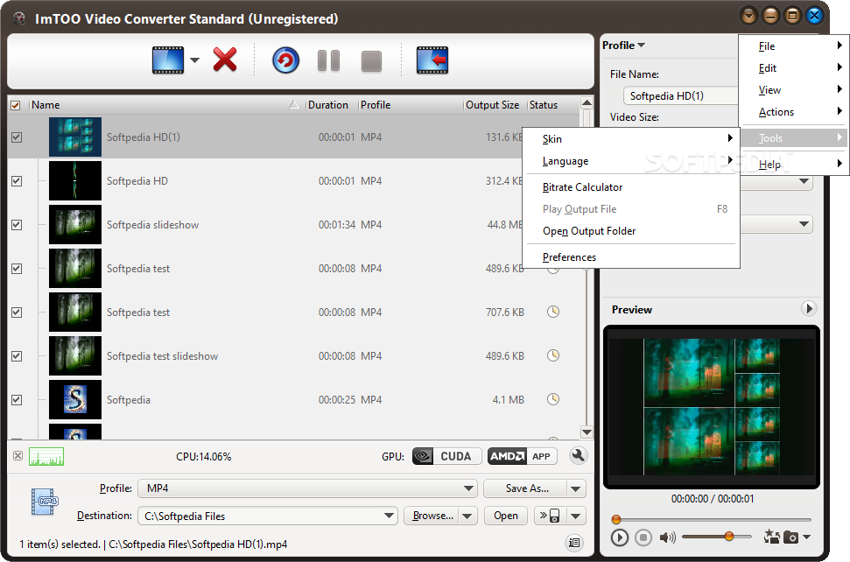
Task: Click the Add Output Profile filmstrip icon
Action: [432, 60]
